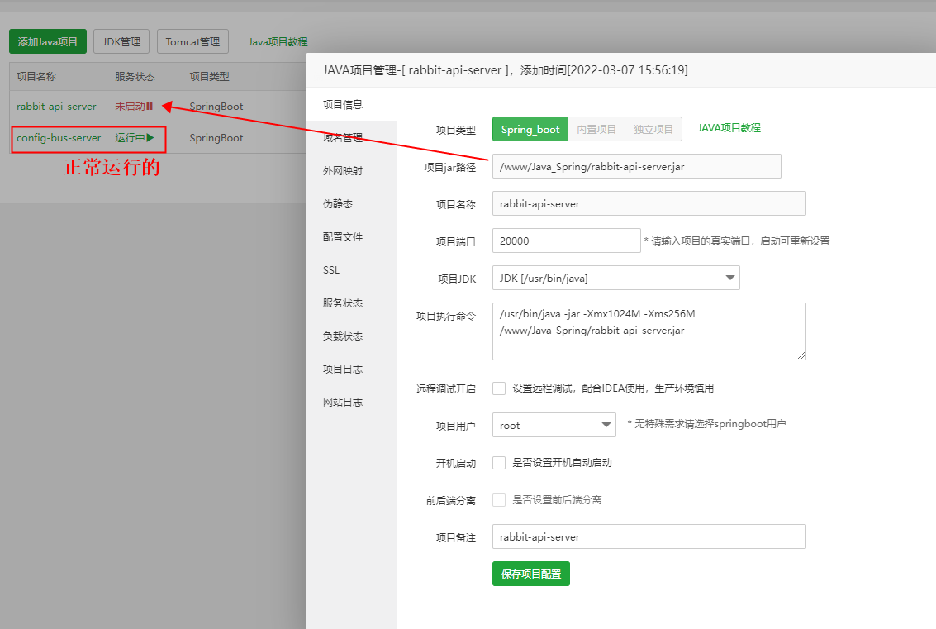This screenshot has width=936, height=629.
Task: Check the 前后端分离 option
Action: 499,498
